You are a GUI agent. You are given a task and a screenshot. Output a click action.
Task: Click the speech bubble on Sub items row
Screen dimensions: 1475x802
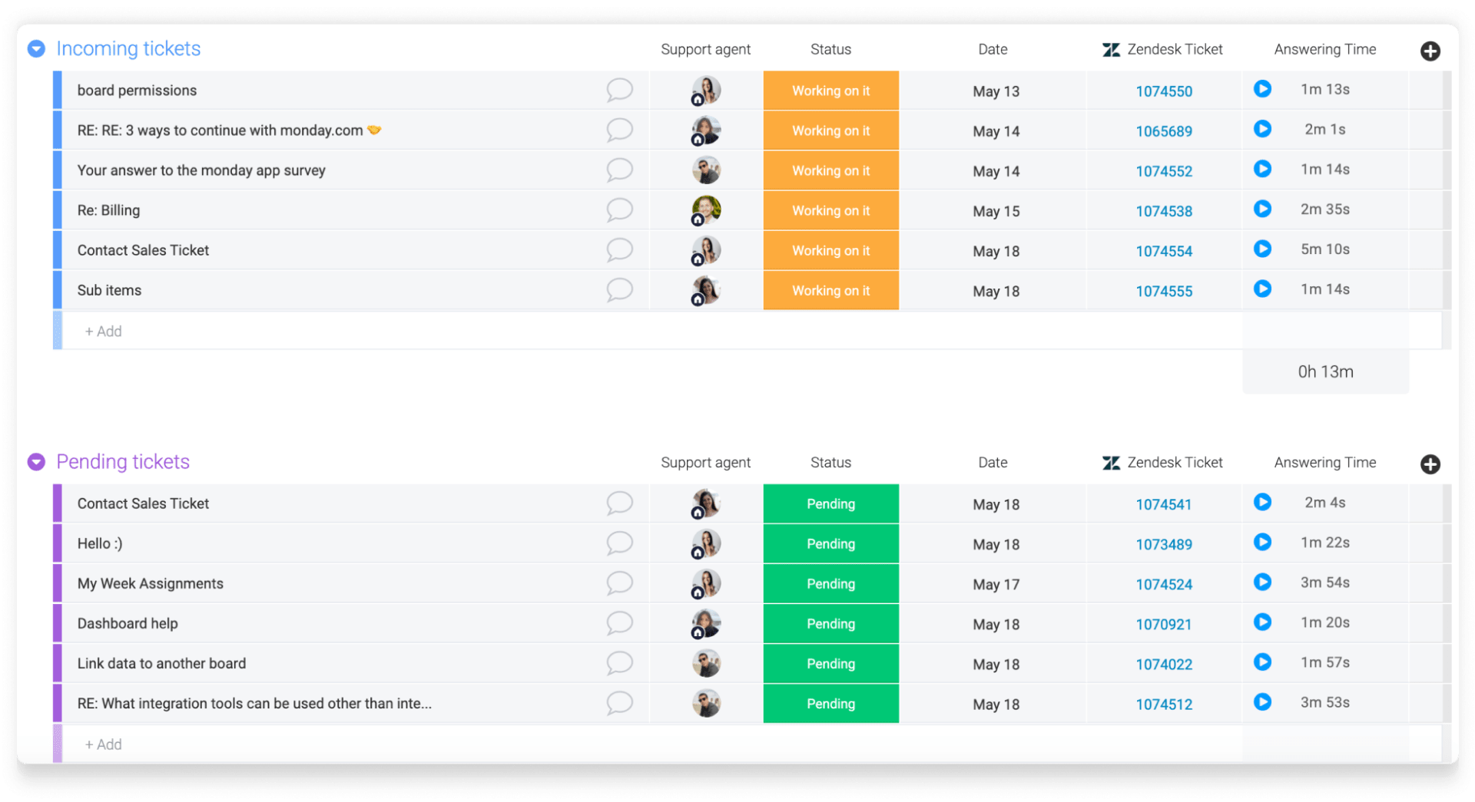point(619,289)
